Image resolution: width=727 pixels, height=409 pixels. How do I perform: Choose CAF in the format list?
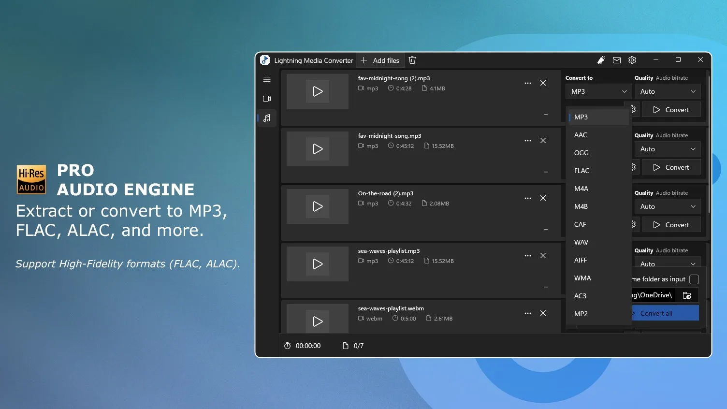coord(598,224)
